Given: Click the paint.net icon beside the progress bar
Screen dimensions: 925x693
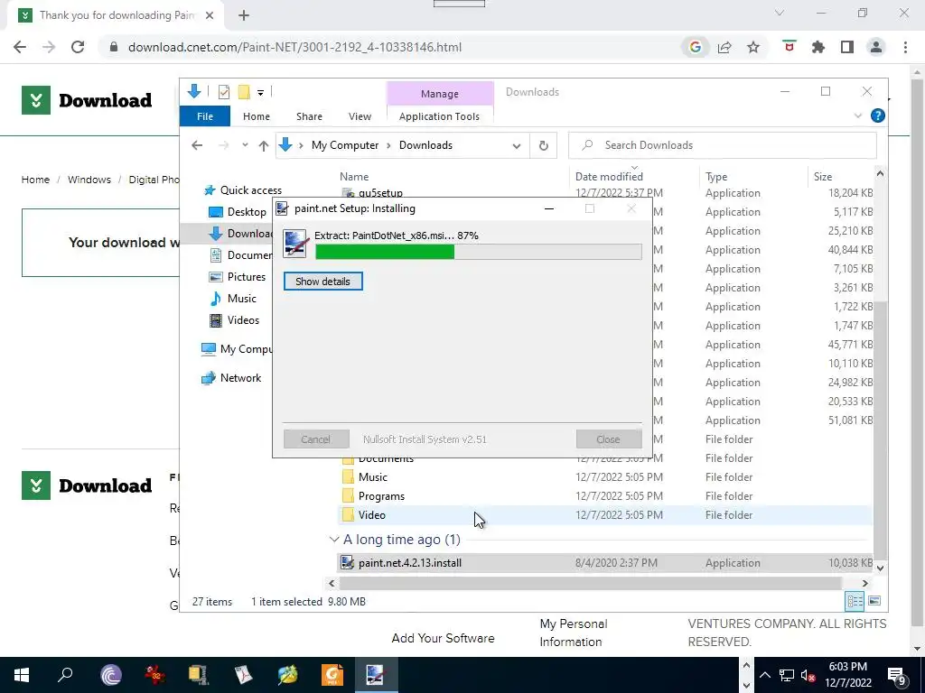Looking at the screenshot, I should tap(295, 244).
